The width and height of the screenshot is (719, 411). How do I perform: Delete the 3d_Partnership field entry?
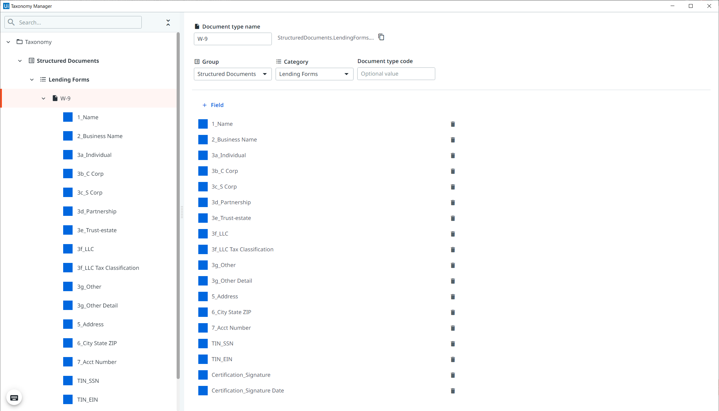453,203
